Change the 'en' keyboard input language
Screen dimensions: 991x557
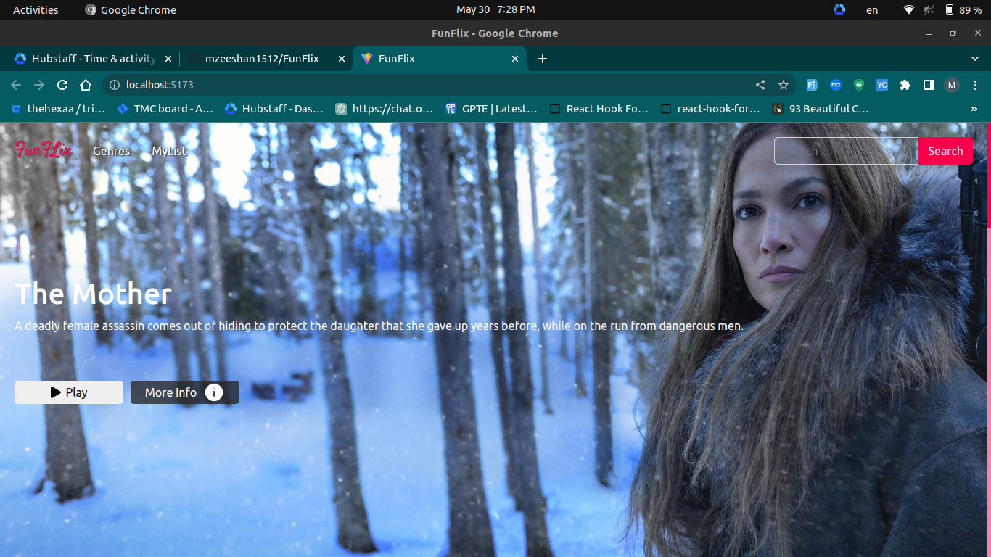(x=872, y=9)
